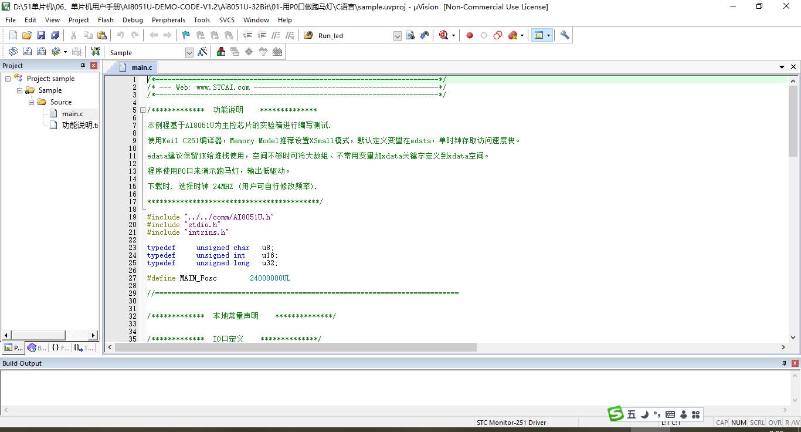This screenshot has height=432, width=801.
Task: Switch to the Books tab in the project panel
Action: coord(37,348)
